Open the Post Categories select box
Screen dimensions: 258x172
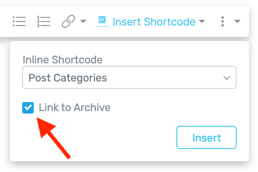pyautogui.click(x=129, y=77)
